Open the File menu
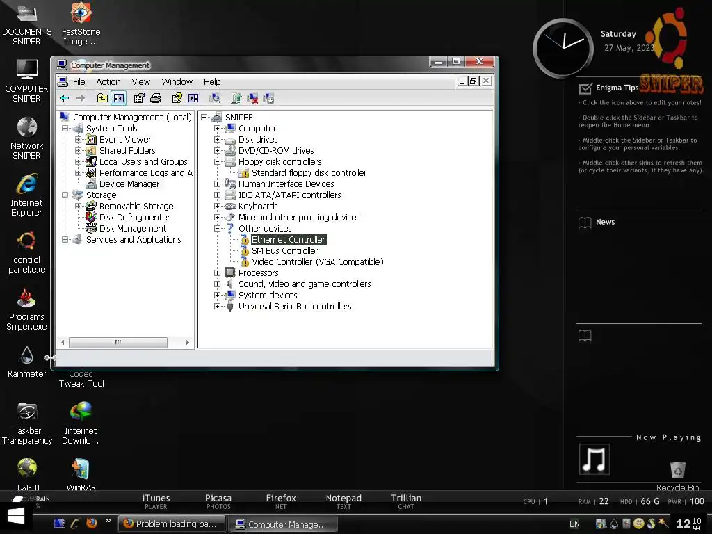Viewport: 712px width, 534px height. coord(79,82)
